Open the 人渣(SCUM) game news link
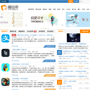 pyautogui.click(x=65, y=86)
